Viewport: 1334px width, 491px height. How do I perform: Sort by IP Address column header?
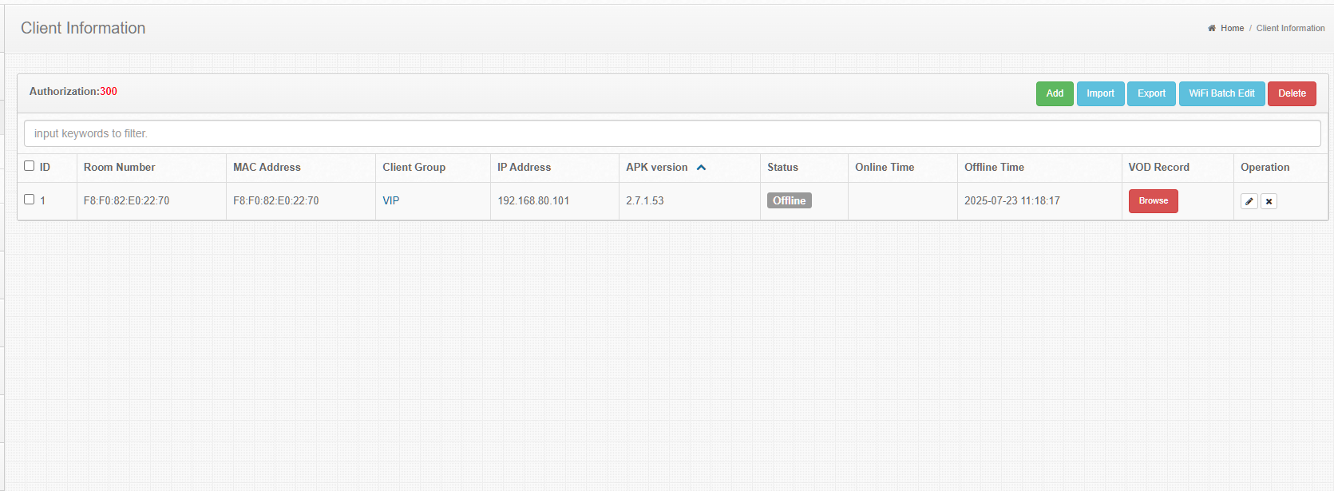(x=524, y=167)
